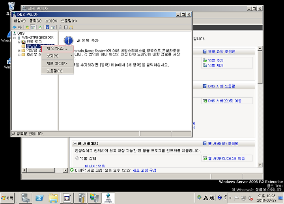The image size is (284, 204).
Task: Click the new zone toolbar icon
Action: [66, 27]
